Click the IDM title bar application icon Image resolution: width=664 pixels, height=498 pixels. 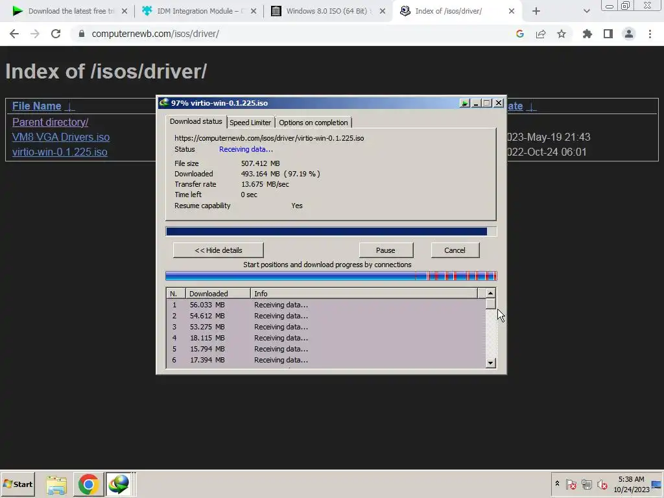(164, 102)
